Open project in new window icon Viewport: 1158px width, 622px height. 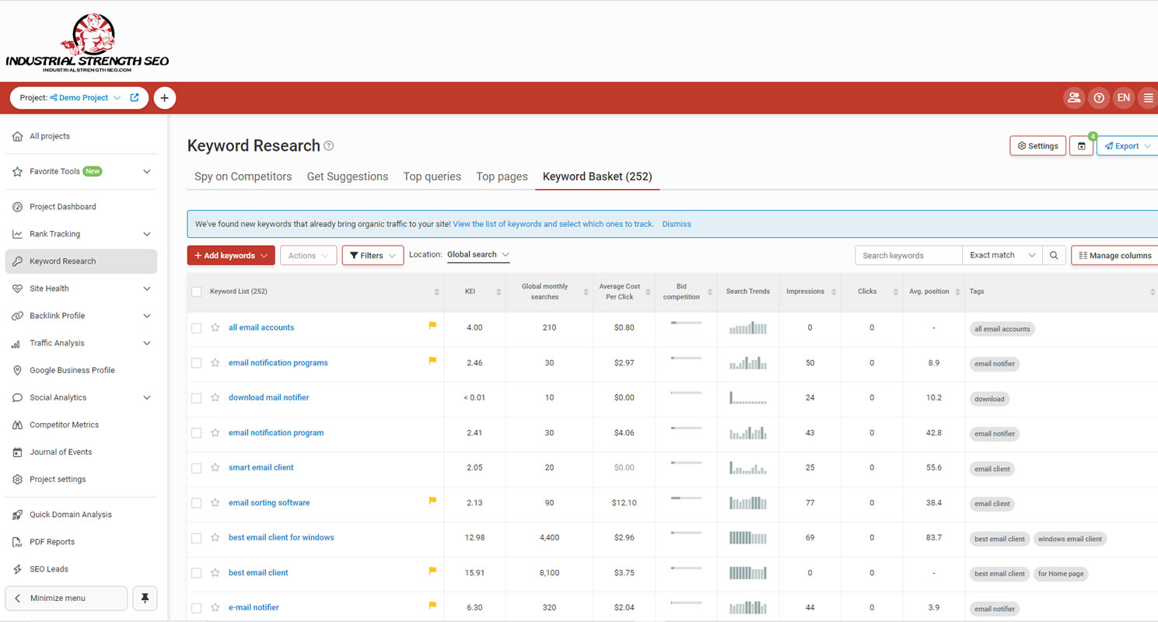(x=135, y=98)
